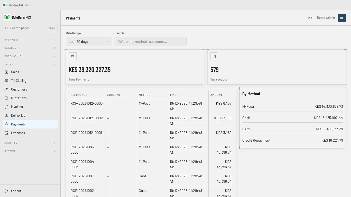Select reference RCP-20261012-0003
The image size is (351, 197).
click(x=87, y=104)
